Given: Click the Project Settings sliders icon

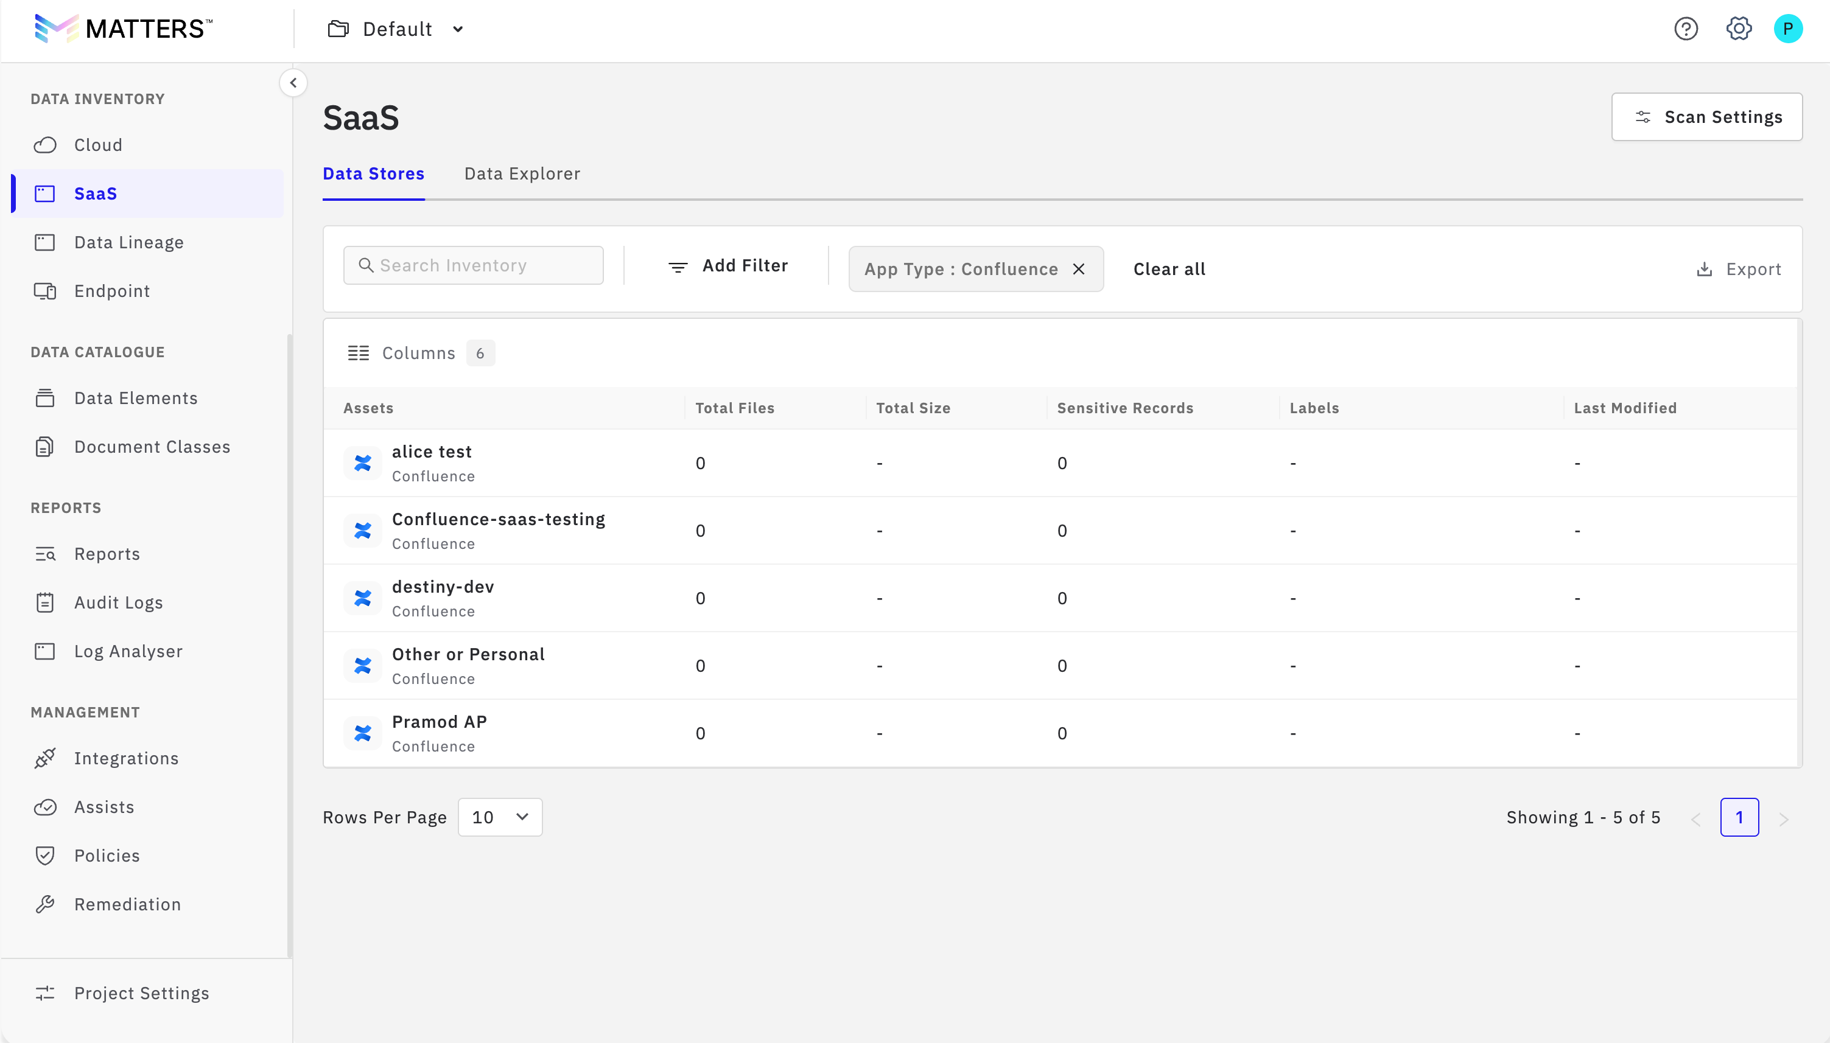Looking at the screenshot, I should tap(45, 993).
